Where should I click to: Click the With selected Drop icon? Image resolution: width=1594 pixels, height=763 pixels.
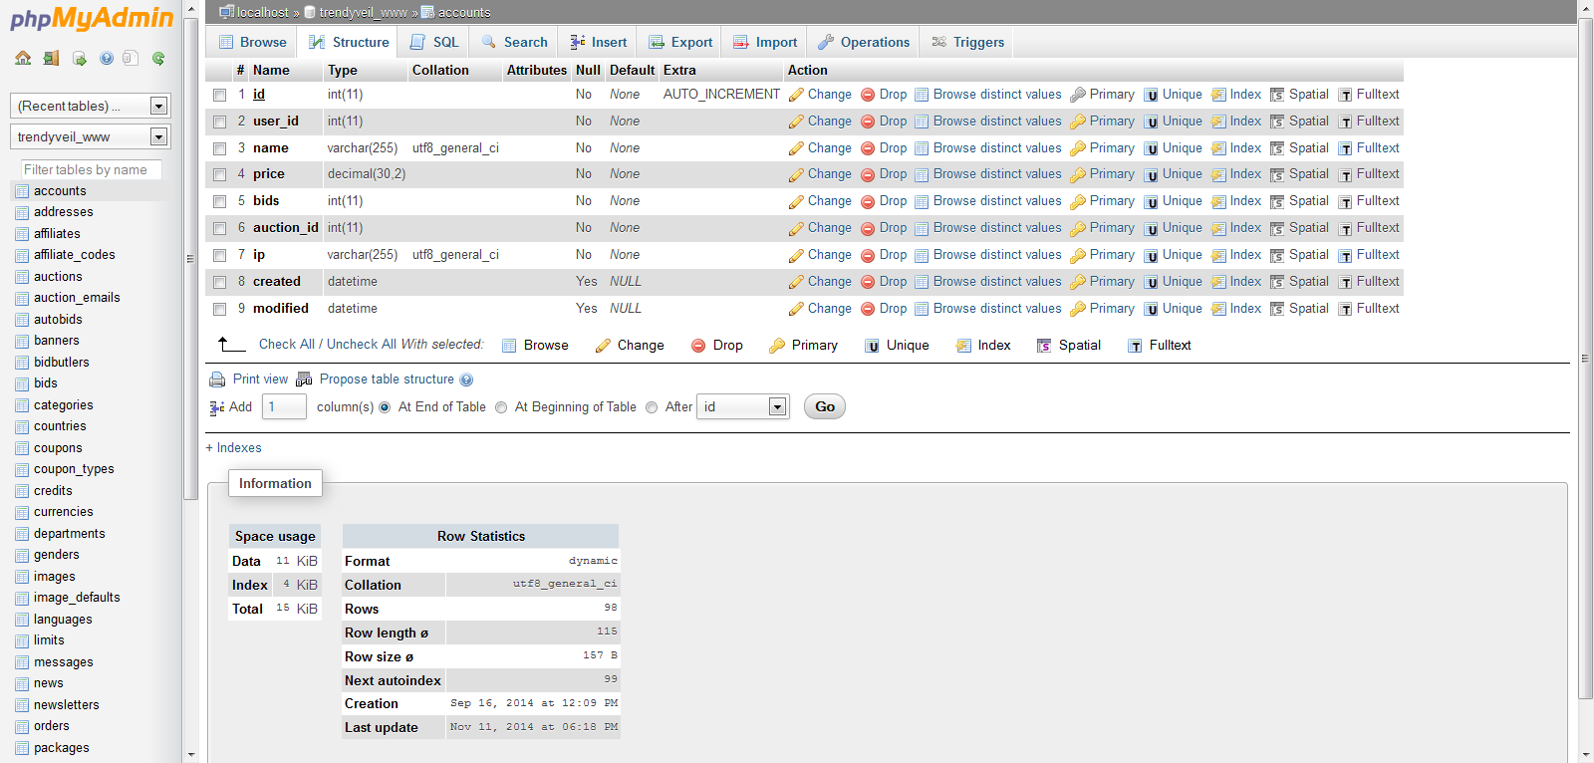[x=698, y=346]
